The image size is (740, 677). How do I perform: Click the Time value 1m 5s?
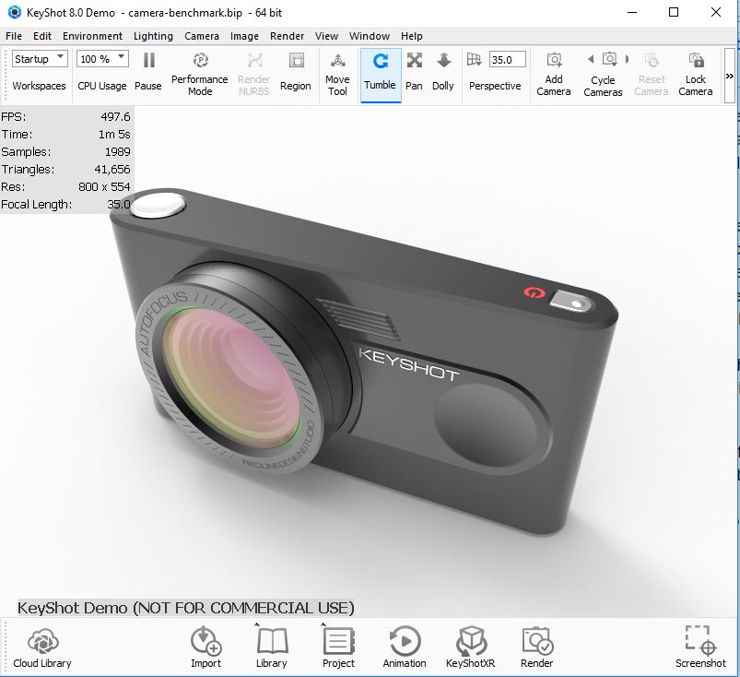click(x=114, y=134)
